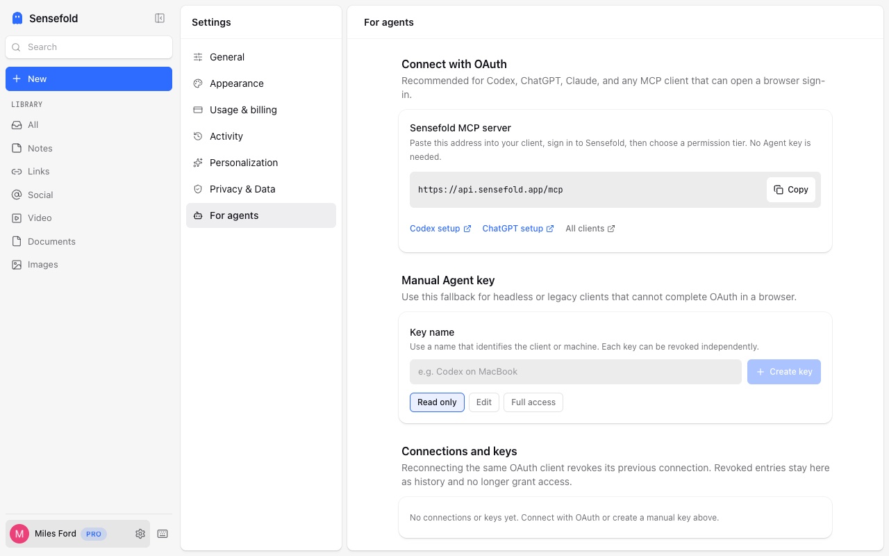Open Personalization settings

click(261, 163)
